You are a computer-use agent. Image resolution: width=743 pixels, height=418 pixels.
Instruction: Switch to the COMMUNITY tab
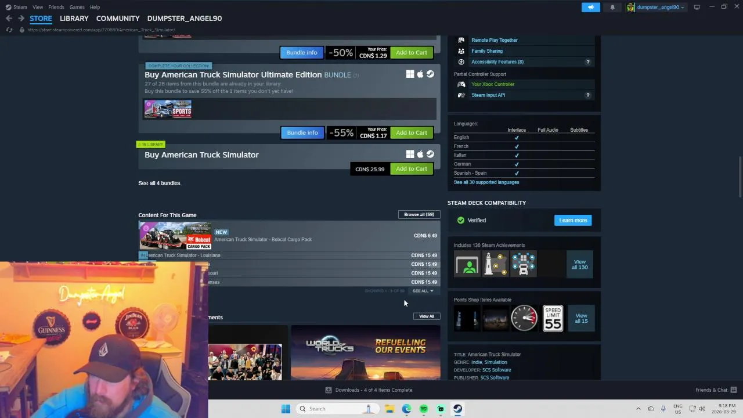118,19
